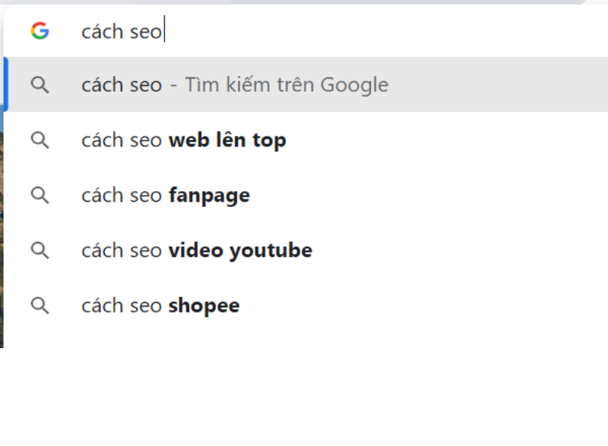Choose the "cách seo shopee" suggestion
This screenshot has height=446, width=608.
(160, 305)
